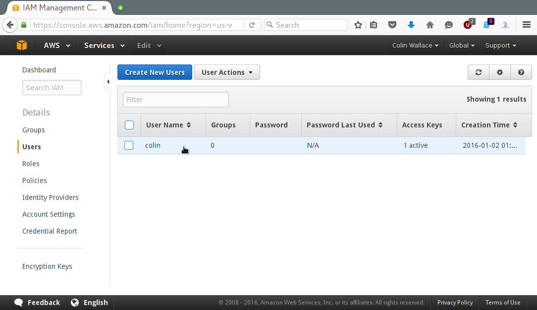The height and width of the screenshot is (310, 537).
Task: Open the uBlock extension icon
Action: [x=469, y=24]
